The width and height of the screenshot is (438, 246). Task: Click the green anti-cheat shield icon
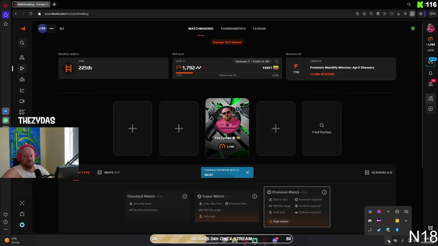point(413,28)
